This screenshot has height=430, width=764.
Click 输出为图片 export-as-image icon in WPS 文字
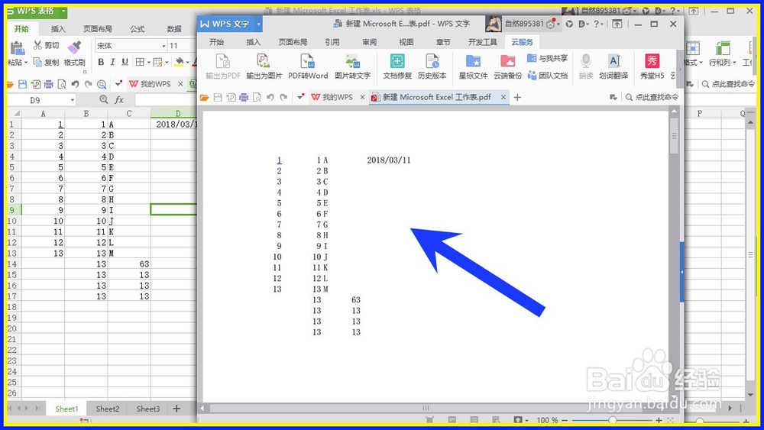[264, 61]
